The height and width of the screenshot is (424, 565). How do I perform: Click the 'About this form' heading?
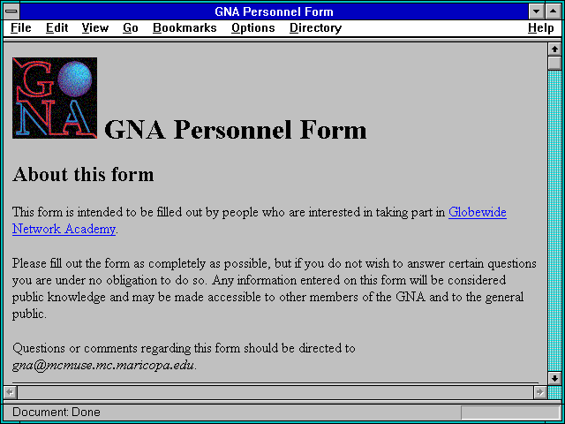point(83,175)
